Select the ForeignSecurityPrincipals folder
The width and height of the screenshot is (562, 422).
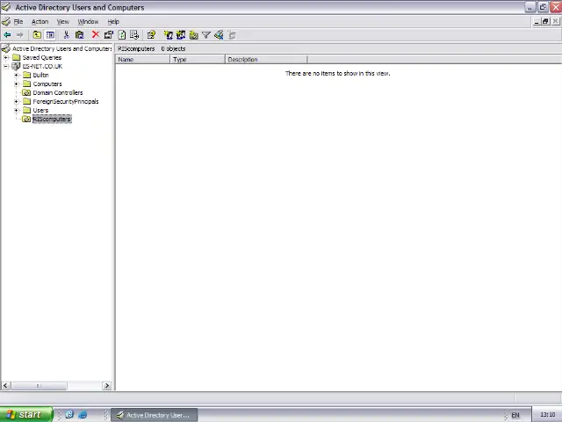[x=65, y=101]
